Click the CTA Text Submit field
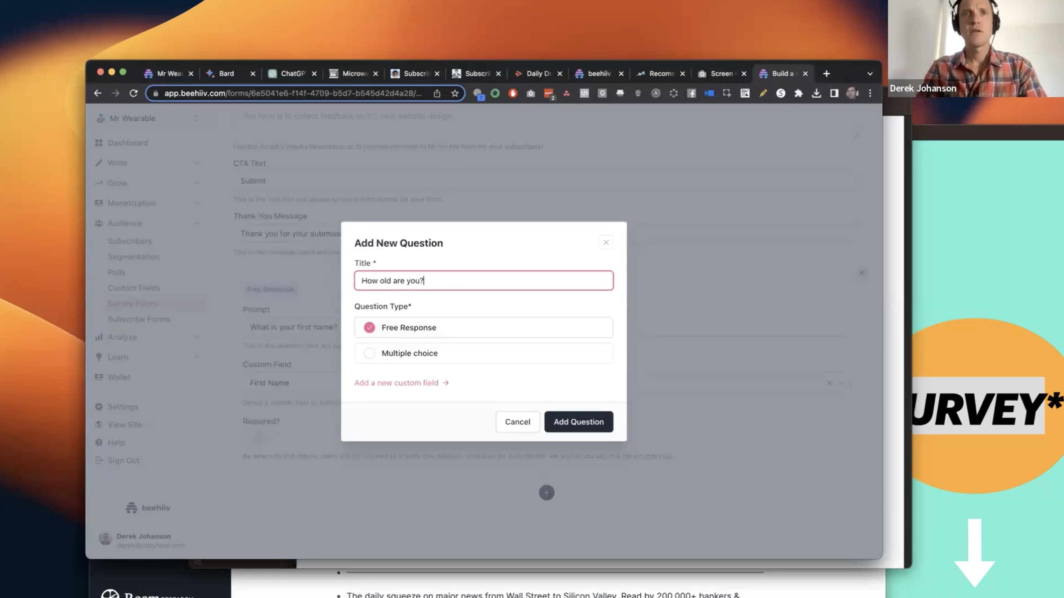Screen dimensions: 1064x598 coord(543,181)
